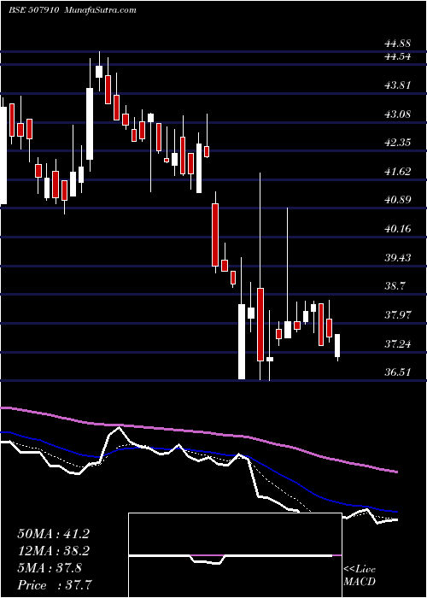Click inside the MACD histogram box
Screen dimensions: 427x598
tap(235, 555)
